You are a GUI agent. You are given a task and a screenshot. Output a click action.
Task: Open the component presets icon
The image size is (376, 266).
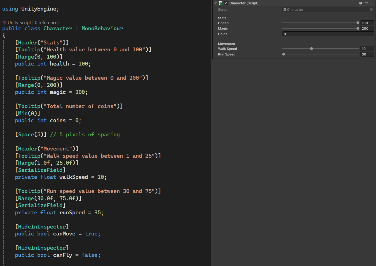click(x=366, y=3)
